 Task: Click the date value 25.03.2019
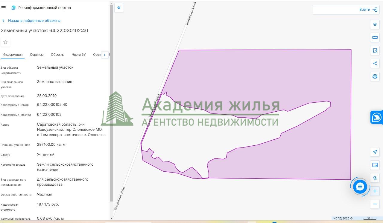pos(47,96)
